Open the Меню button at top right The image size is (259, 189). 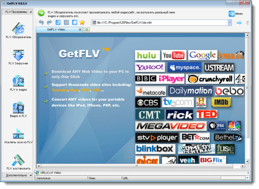pyautogui.click(x=236, y=14)
